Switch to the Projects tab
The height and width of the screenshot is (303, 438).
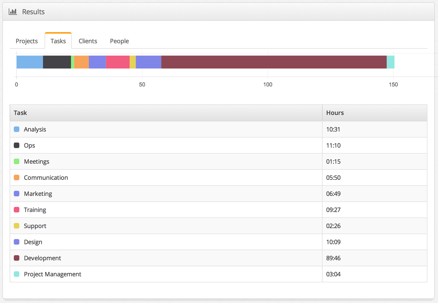click(27, 41)
